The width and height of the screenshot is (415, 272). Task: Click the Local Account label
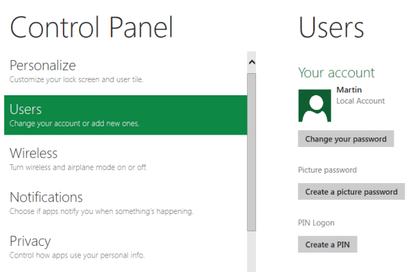360,101
